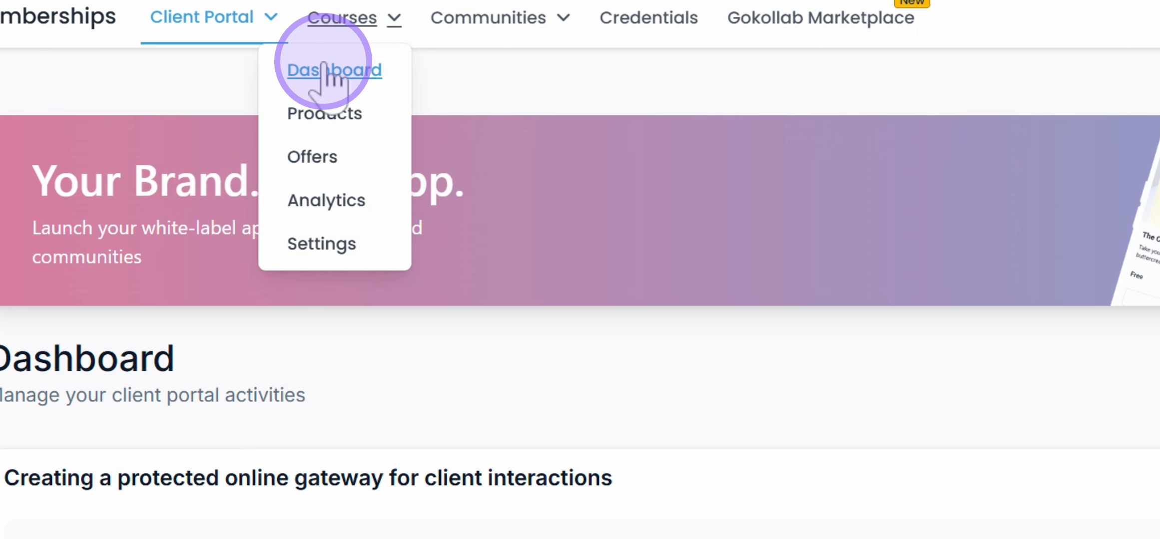The height and width of the screenshot is (539, 1160).
Task: Expand the Courses chevron arrow
Action: (x=394, y=18)
